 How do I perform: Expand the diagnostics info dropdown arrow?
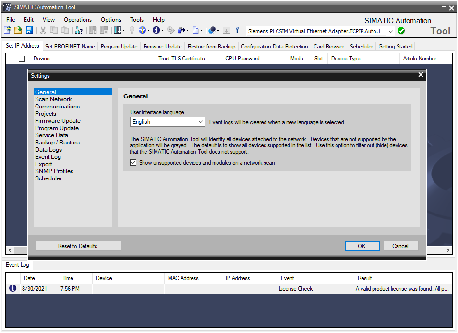(162, 31)
